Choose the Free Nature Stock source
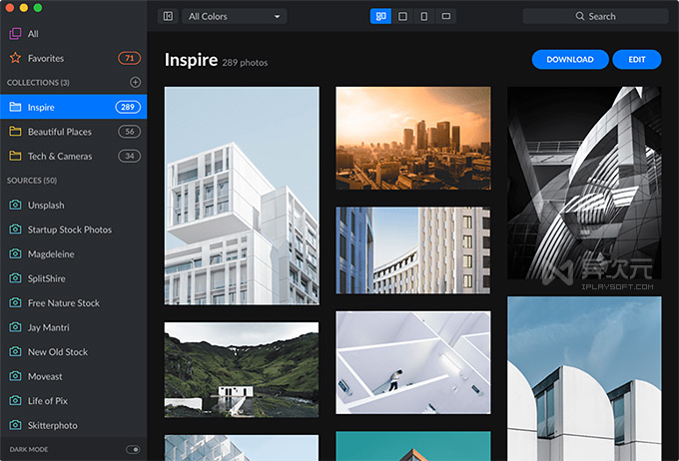Viewport: 679px width, 461px height. pyautogui.click(x=64, y=303)
